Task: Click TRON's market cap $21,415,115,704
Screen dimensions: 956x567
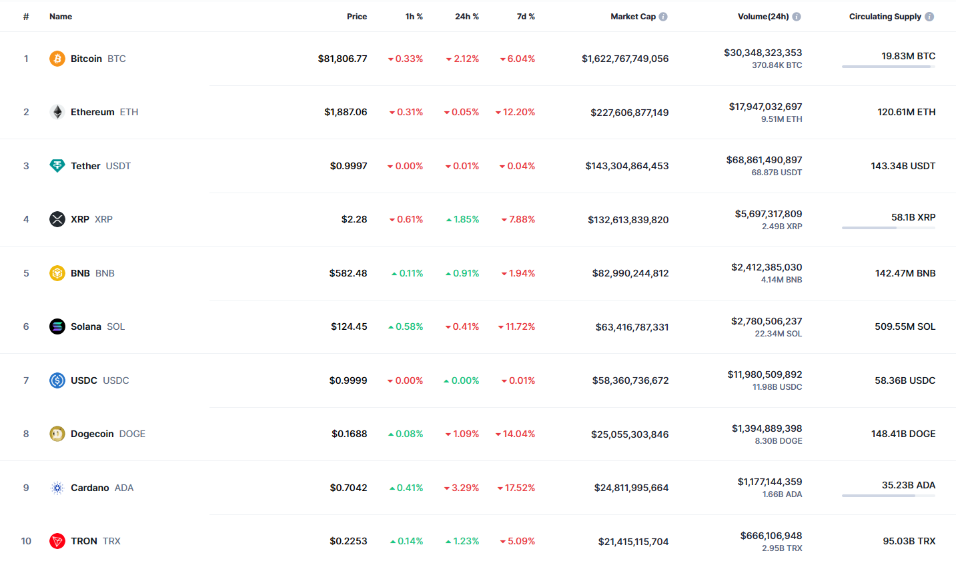Action: tap(634, 542)
